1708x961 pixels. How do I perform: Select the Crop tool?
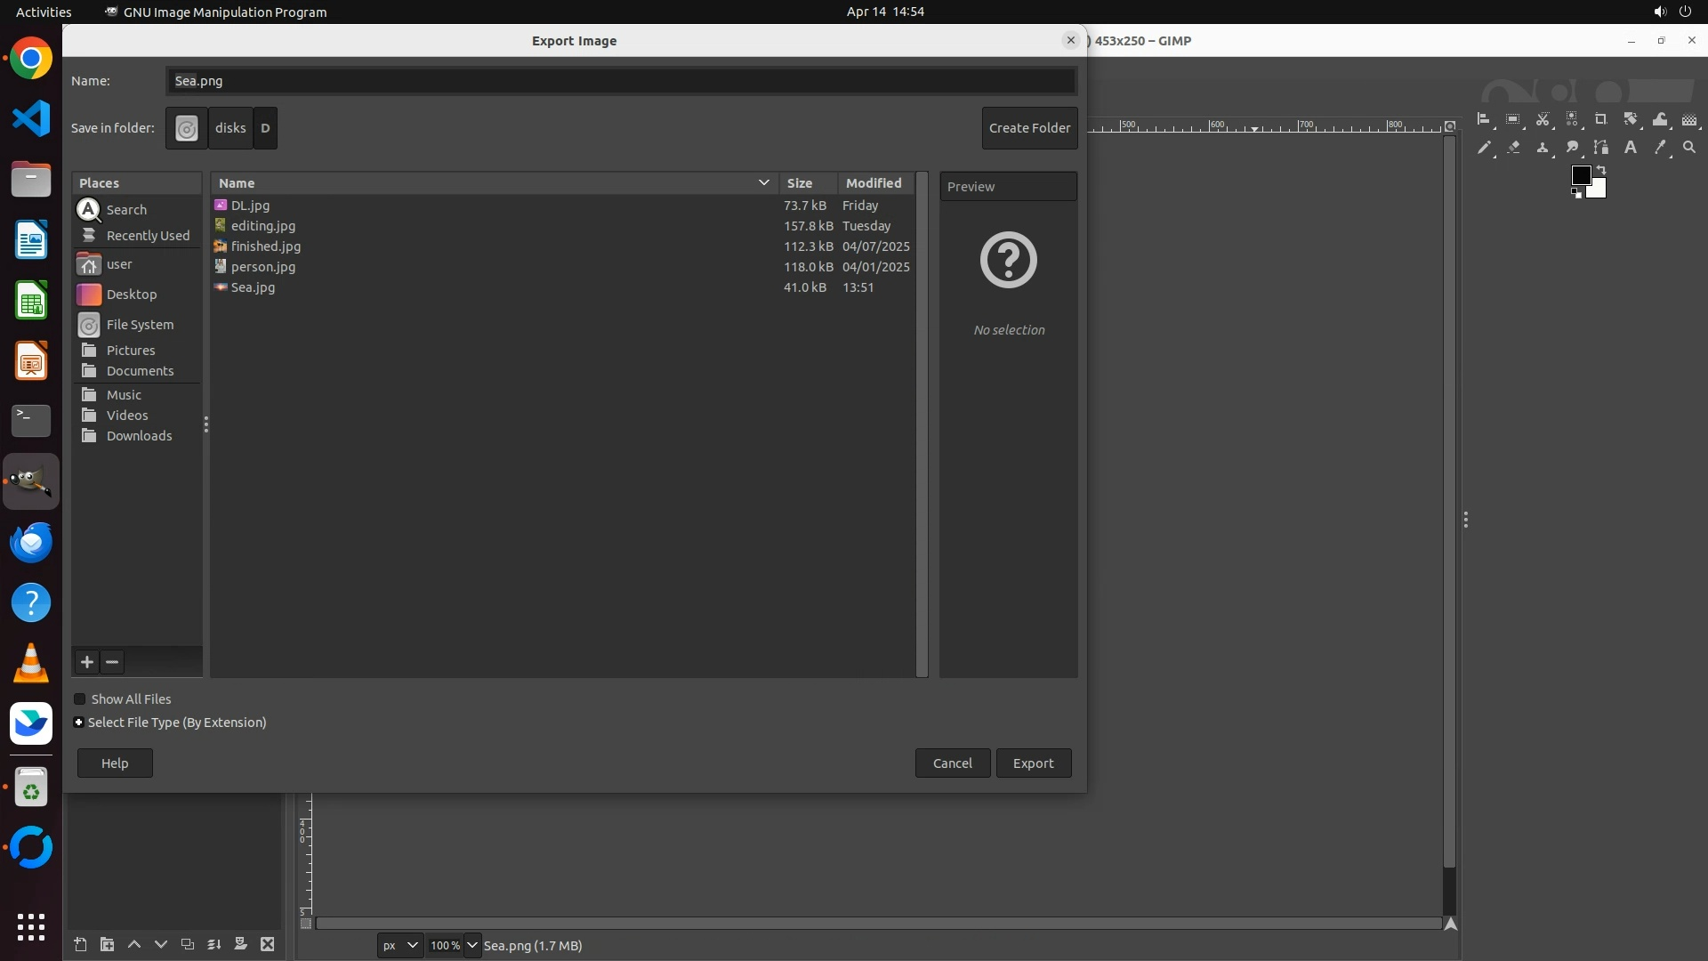[1601, 119]
